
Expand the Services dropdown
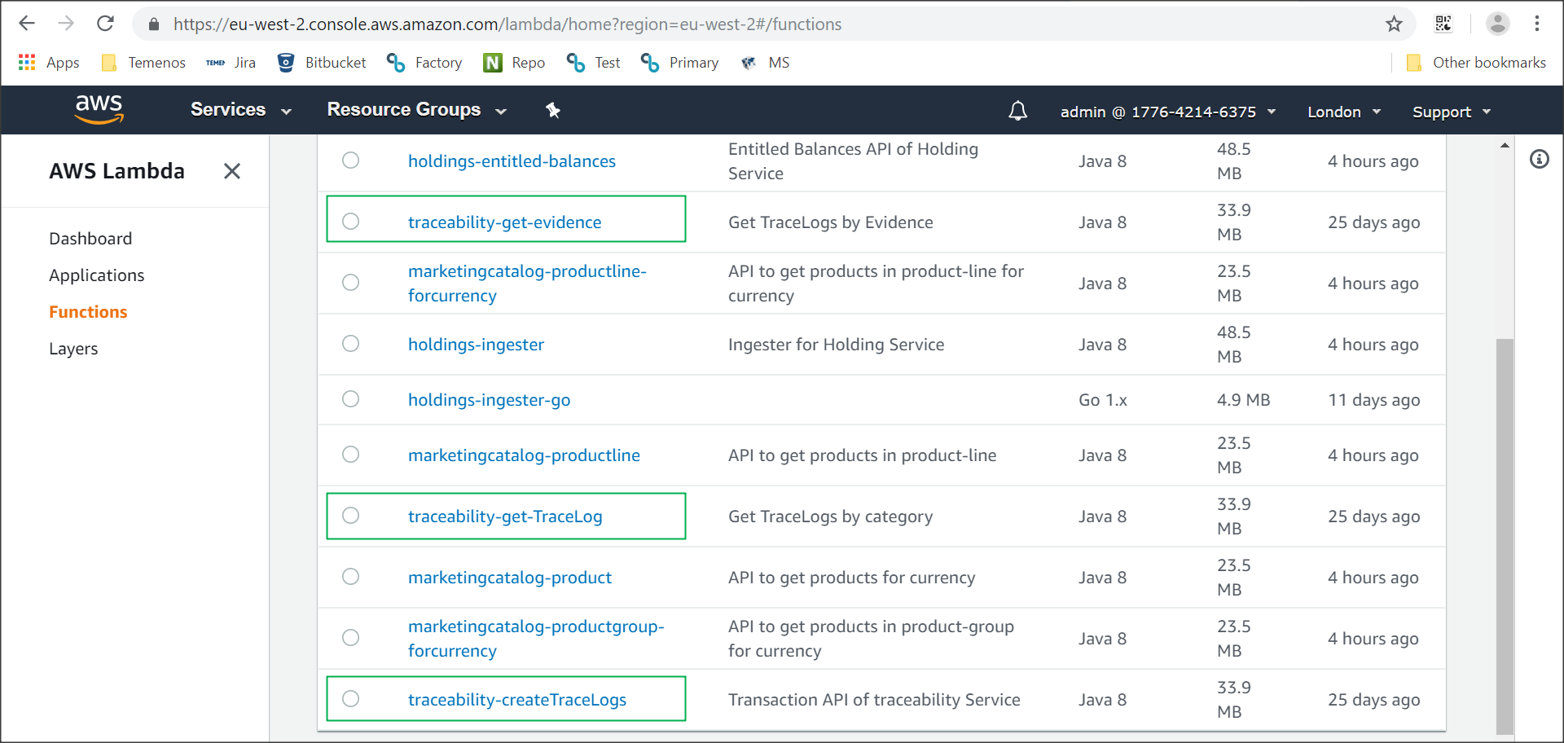coord(240,110)
